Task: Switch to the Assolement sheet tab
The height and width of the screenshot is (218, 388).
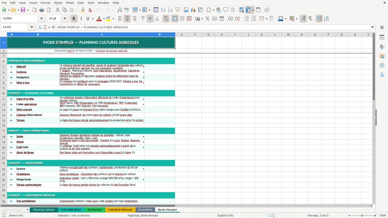Action: pyautogui.click(x=95, y=210)
